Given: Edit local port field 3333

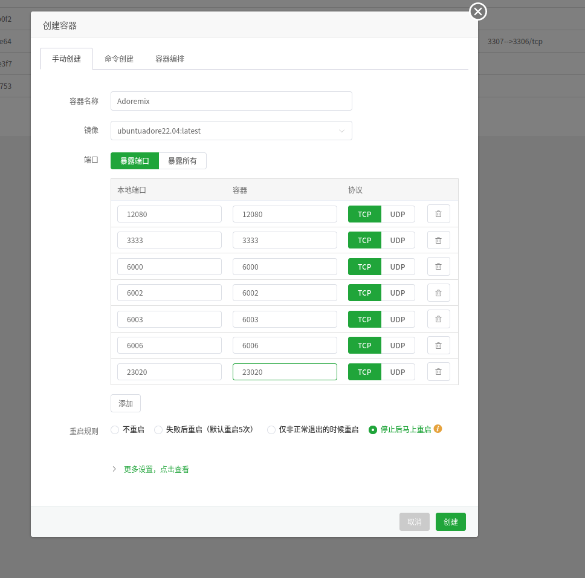Looking at the screenshot, I should (169, 240).
